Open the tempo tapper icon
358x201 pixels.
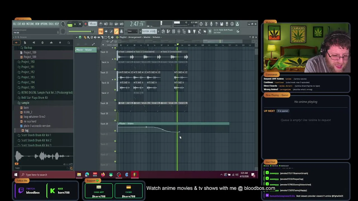click(x=200, y=31)
